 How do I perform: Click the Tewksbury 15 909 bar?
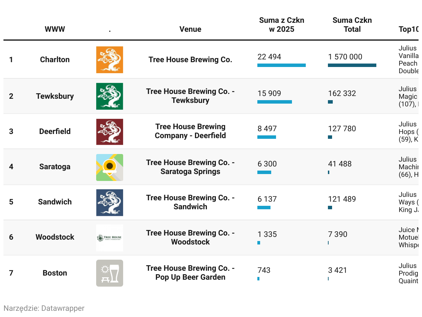point(274,102)
